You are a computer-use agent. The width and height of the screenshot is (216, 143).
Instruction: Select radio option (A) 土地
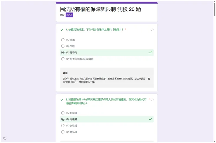pyautogui.click(x=63, y=40)
